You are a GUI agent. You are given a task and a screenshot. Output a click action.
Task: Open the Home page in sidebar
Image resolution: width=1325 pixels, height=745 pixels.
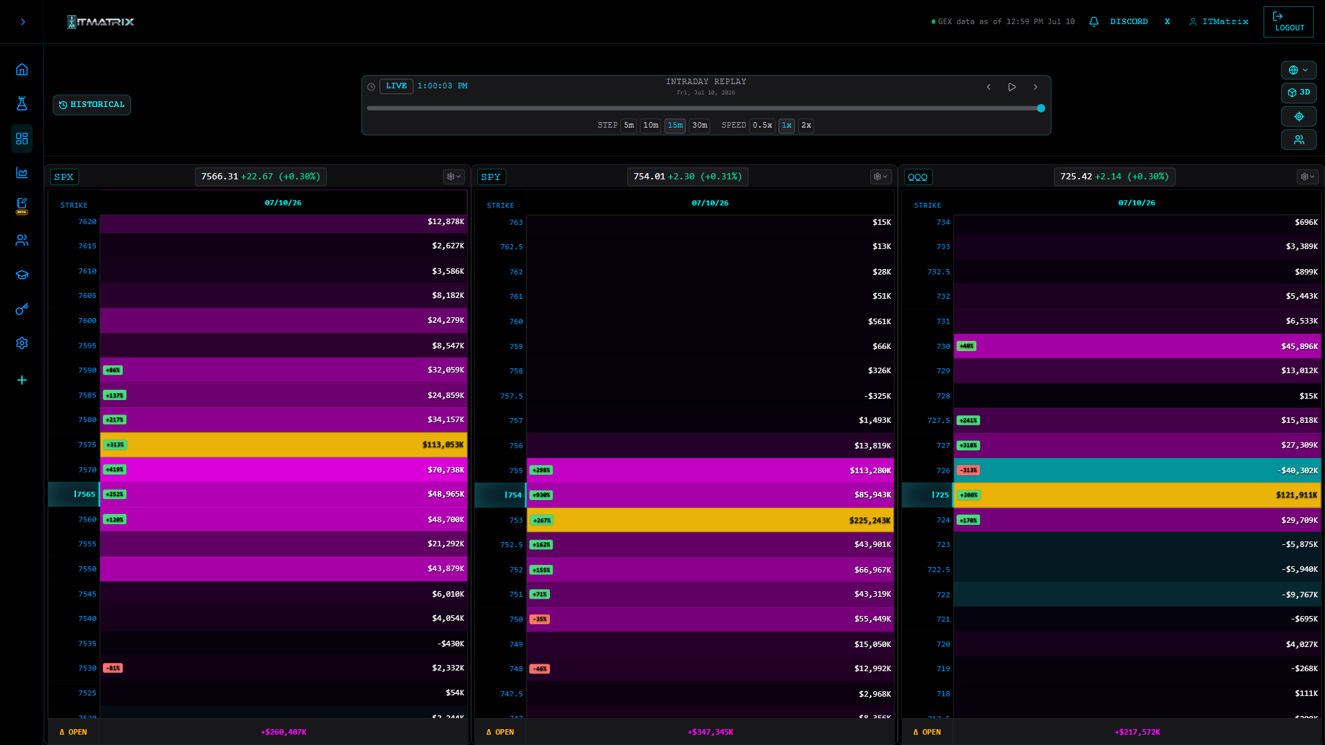point(22,70)
